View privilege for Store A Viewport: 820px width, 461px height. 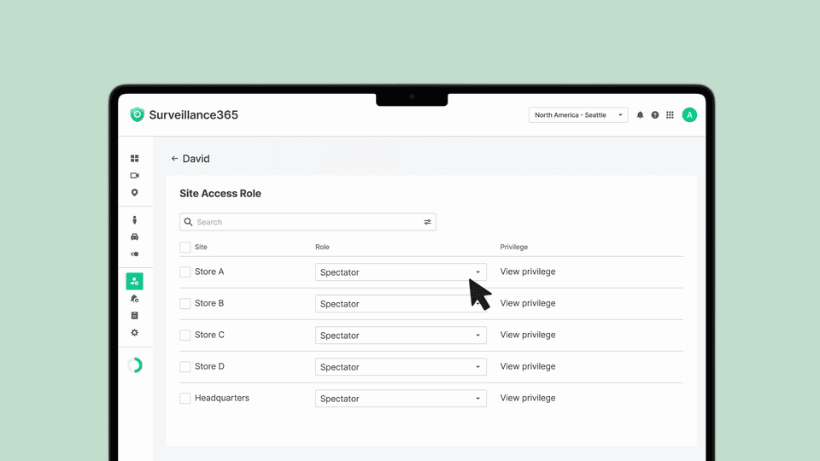pos(528,271)
